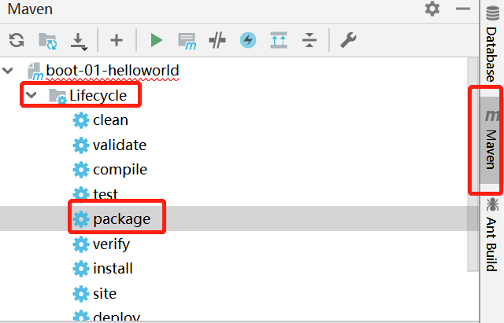Click the Maven side tab
504x323 pixels.
click(491, 141)
